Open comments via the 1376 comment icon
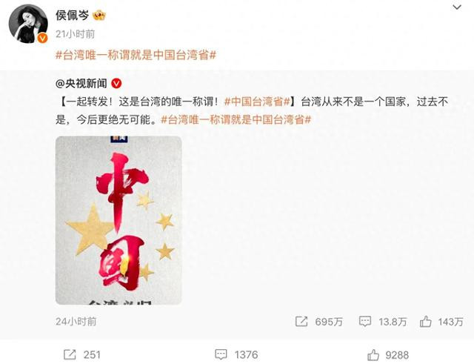The height and width of the screenshot is (364, 474). (221, 354)
